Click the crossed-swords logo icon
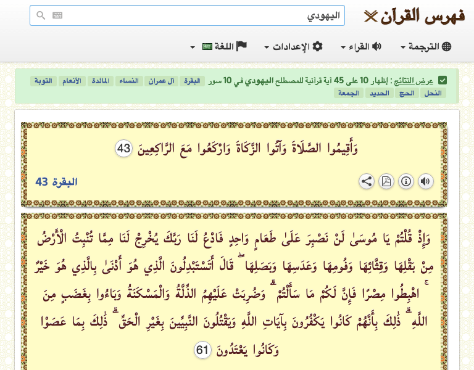 [370, 16]
